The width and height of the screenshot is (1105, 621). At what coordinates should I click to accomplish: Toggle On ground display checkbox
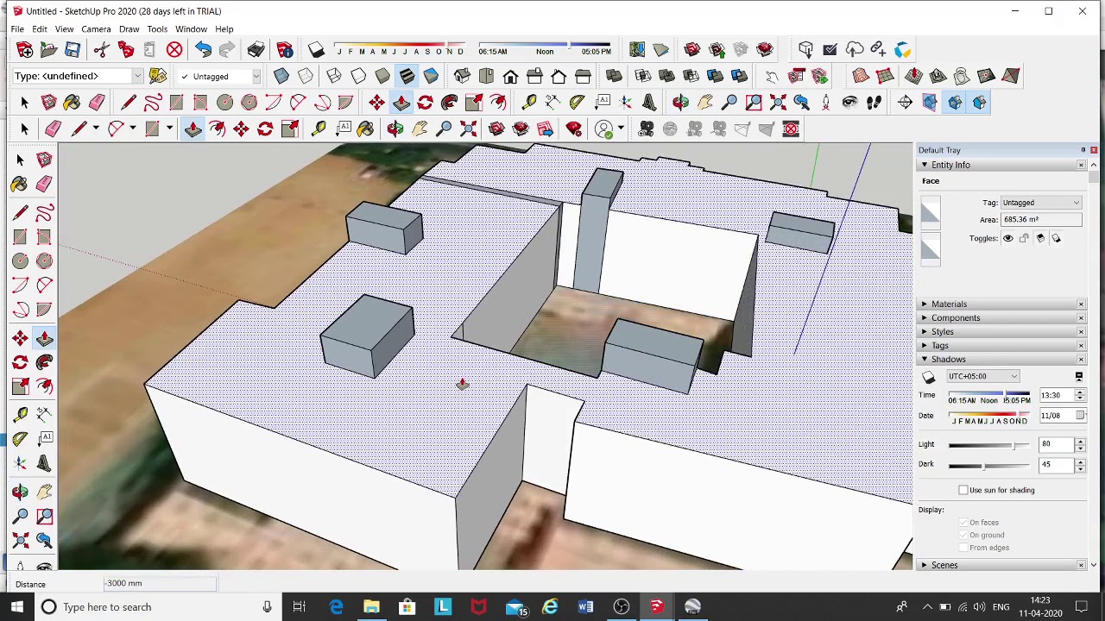click(x=963, y=535)
